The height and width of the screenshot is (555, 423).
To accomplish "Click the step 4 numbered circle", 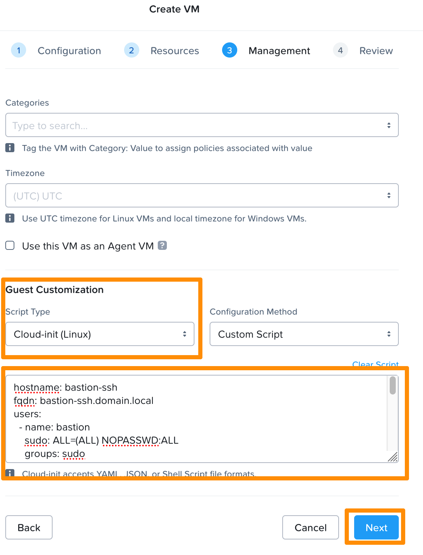I will coord(340,50).
